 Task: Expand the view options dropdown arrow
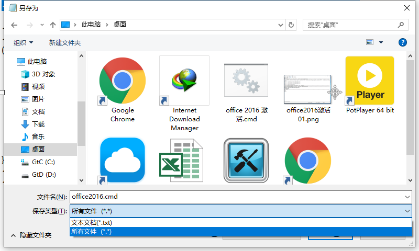click(x=381, y=42)
